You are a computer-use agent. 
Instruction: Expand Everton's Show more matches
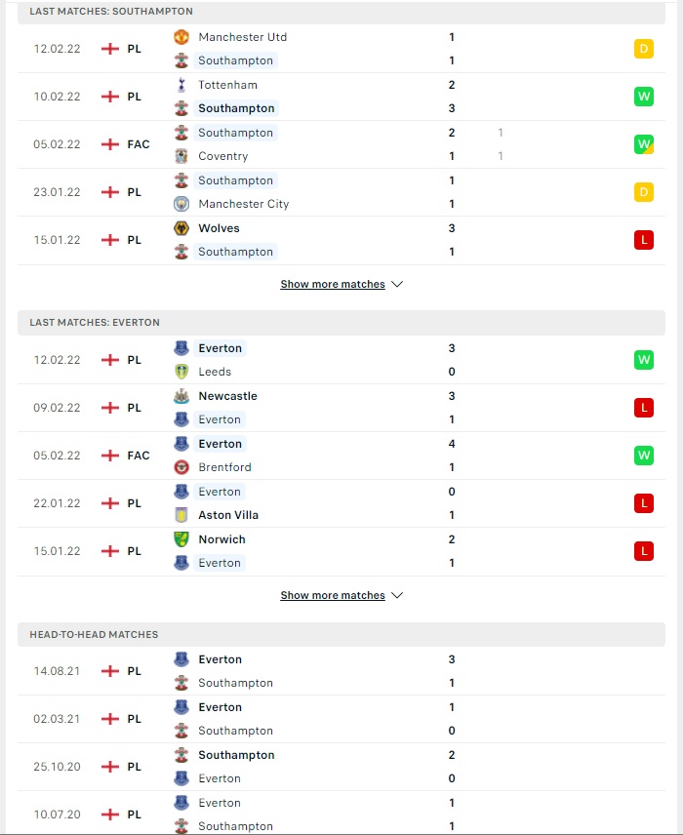[x=333, y=595]
